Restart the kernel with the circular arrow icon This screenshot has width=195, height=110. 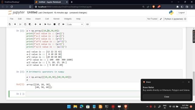pyautogui.click(x=59, y=24)
